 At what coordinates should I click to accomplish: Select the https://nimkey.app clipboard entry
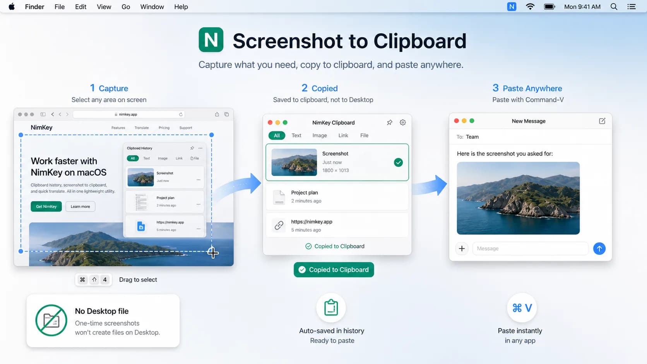click(x=337, y=225)
